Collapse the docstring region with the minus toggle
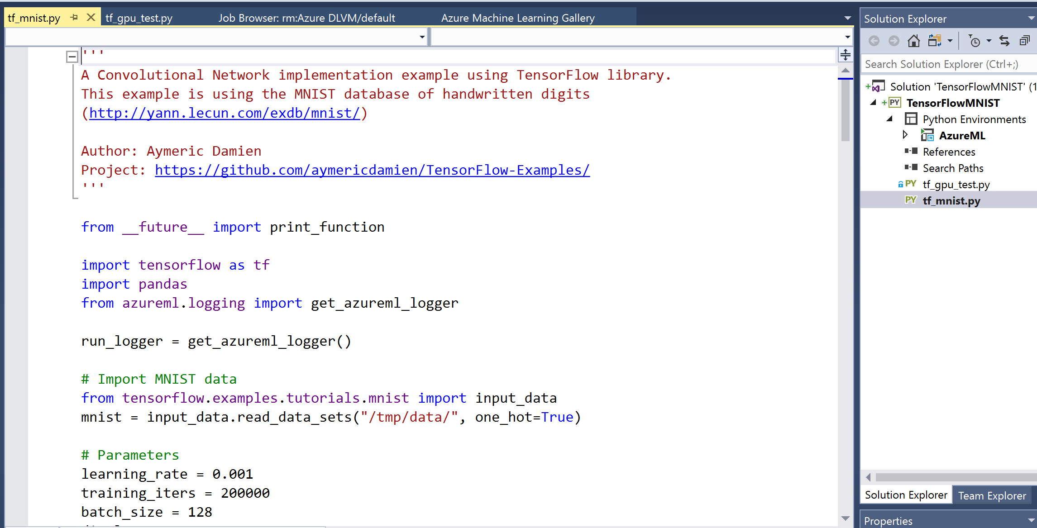The image size is (1037, 528). coord(72,56)
